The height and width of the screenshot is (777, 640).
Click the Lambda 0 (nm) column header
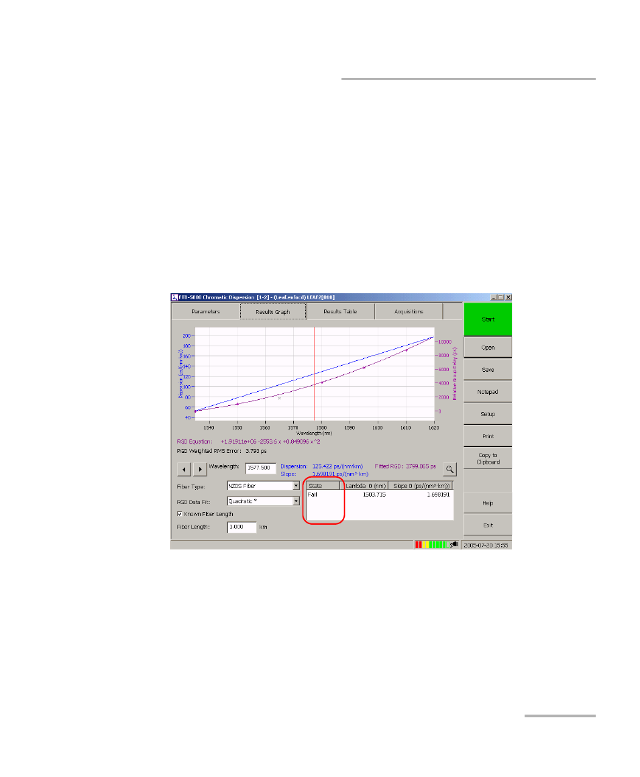click(x=364, y=486)
